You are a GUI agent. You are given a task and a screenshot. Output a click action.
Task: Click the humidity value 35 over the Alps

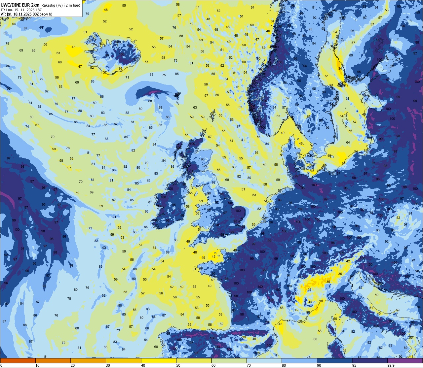click(340, 274)
